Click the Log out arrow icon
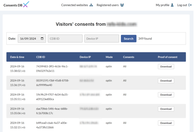The height and width of the screenshot is (132, 194). click(190, 5)
